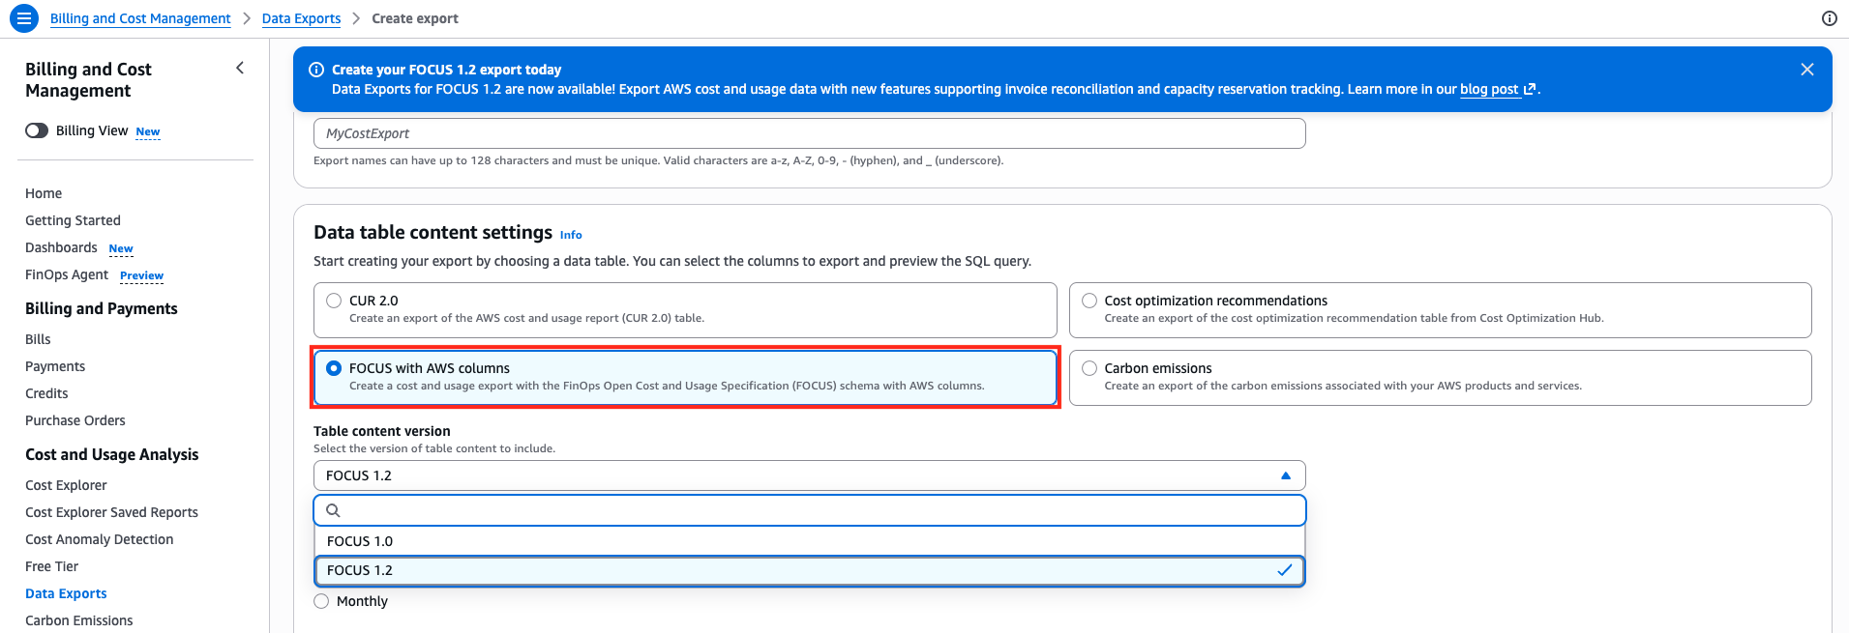Click the search magnifier icon in dropdown
Screen dimensions: 1849x633
pyautogui.click(x=333, y=510)
